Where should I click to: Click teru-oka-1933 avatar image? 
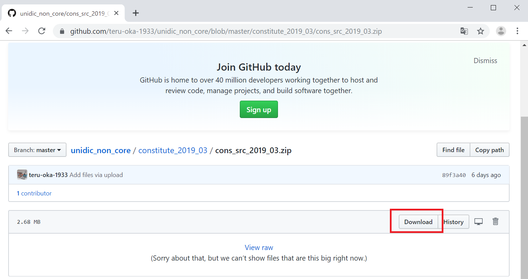(x=22, y=175)
